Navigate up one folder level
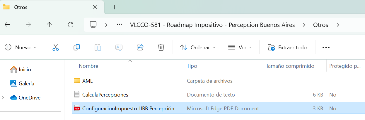The width and height of the screenshot is (365, 120). click(x=49, y=25)
